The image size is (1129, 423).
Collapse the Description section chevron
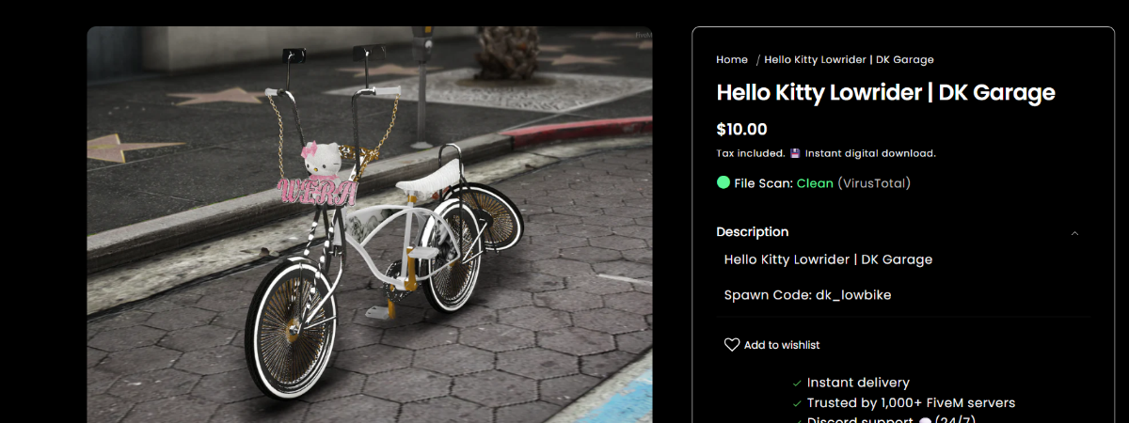click(1074, 233)
